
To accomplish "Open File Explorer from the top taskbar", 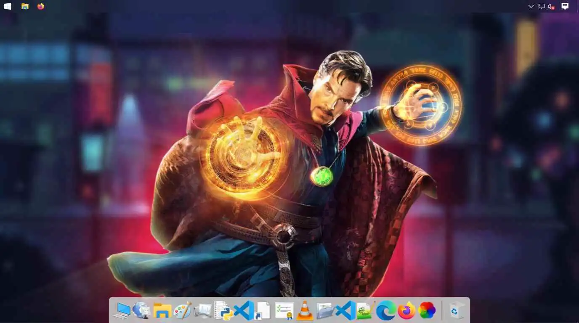I will pos(25,6).
